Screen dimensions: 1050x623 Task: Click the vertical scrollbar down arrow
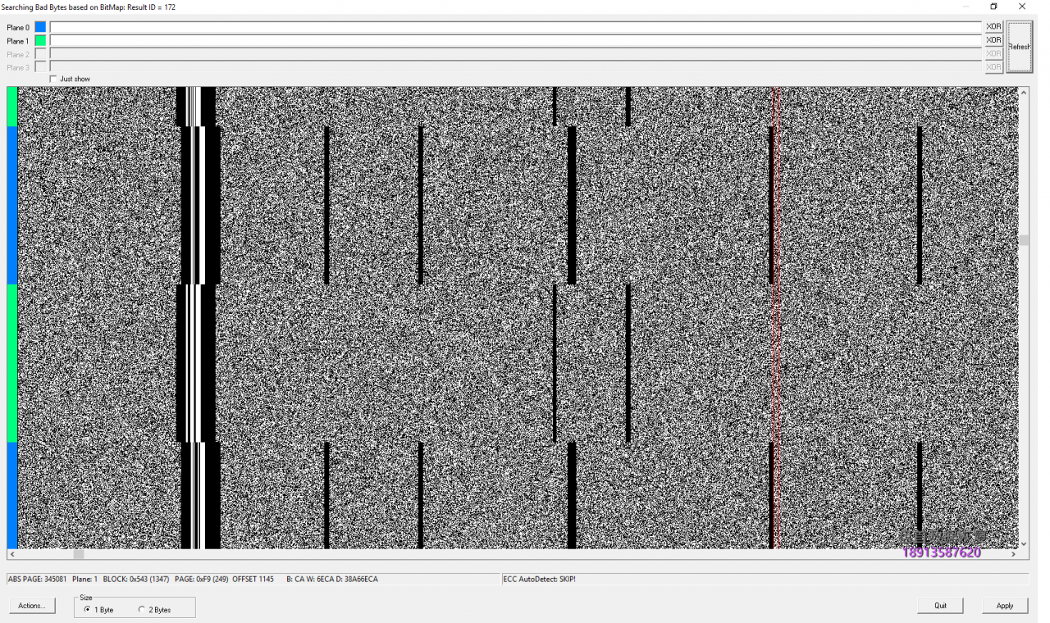coord(1023,543)
